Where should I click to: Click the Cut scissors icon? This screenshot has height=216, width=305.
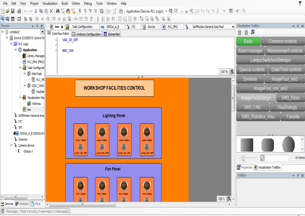(36, 11)
